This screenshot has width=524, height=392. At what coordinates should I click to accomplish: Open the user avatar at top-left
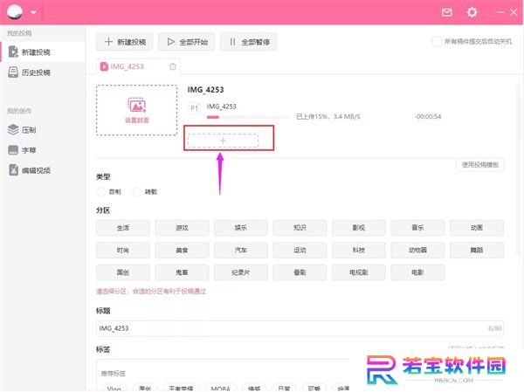click(x=15, y=12)
